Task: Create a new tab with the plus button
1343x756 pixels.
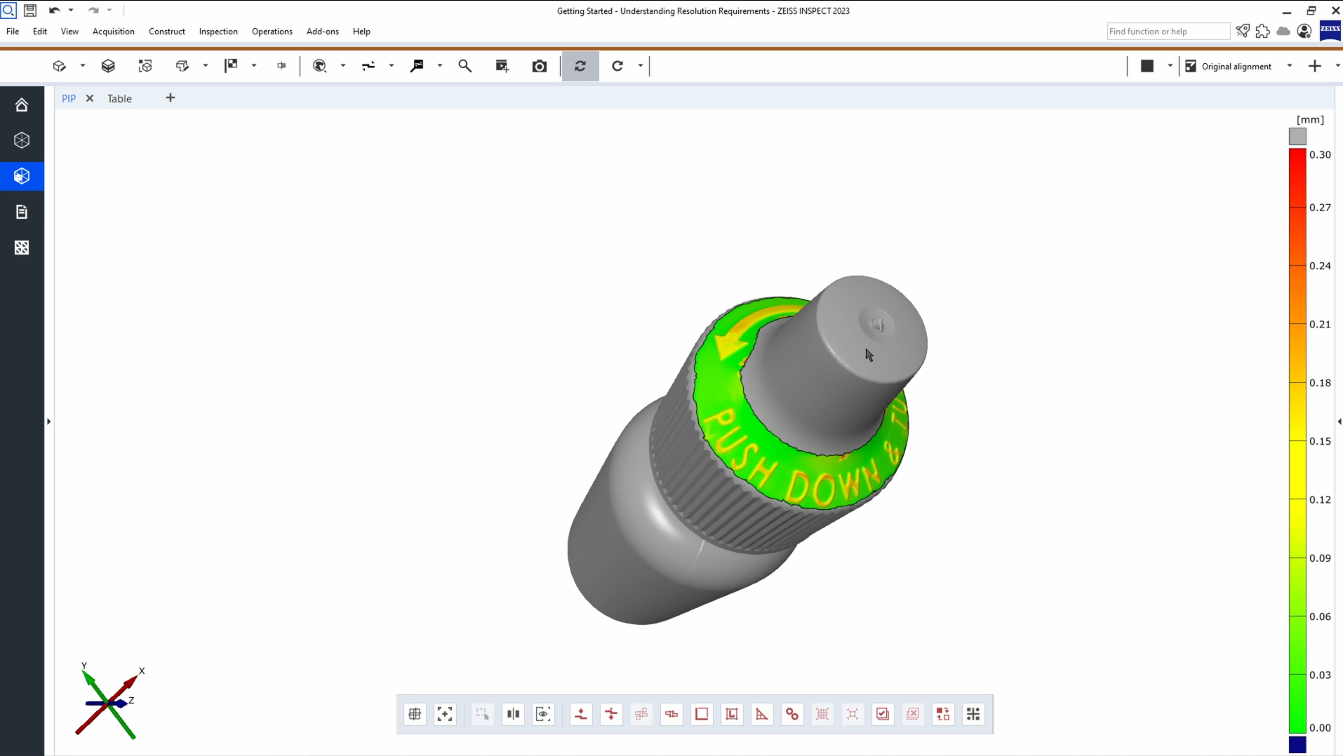Action: [x=170, y=98]
